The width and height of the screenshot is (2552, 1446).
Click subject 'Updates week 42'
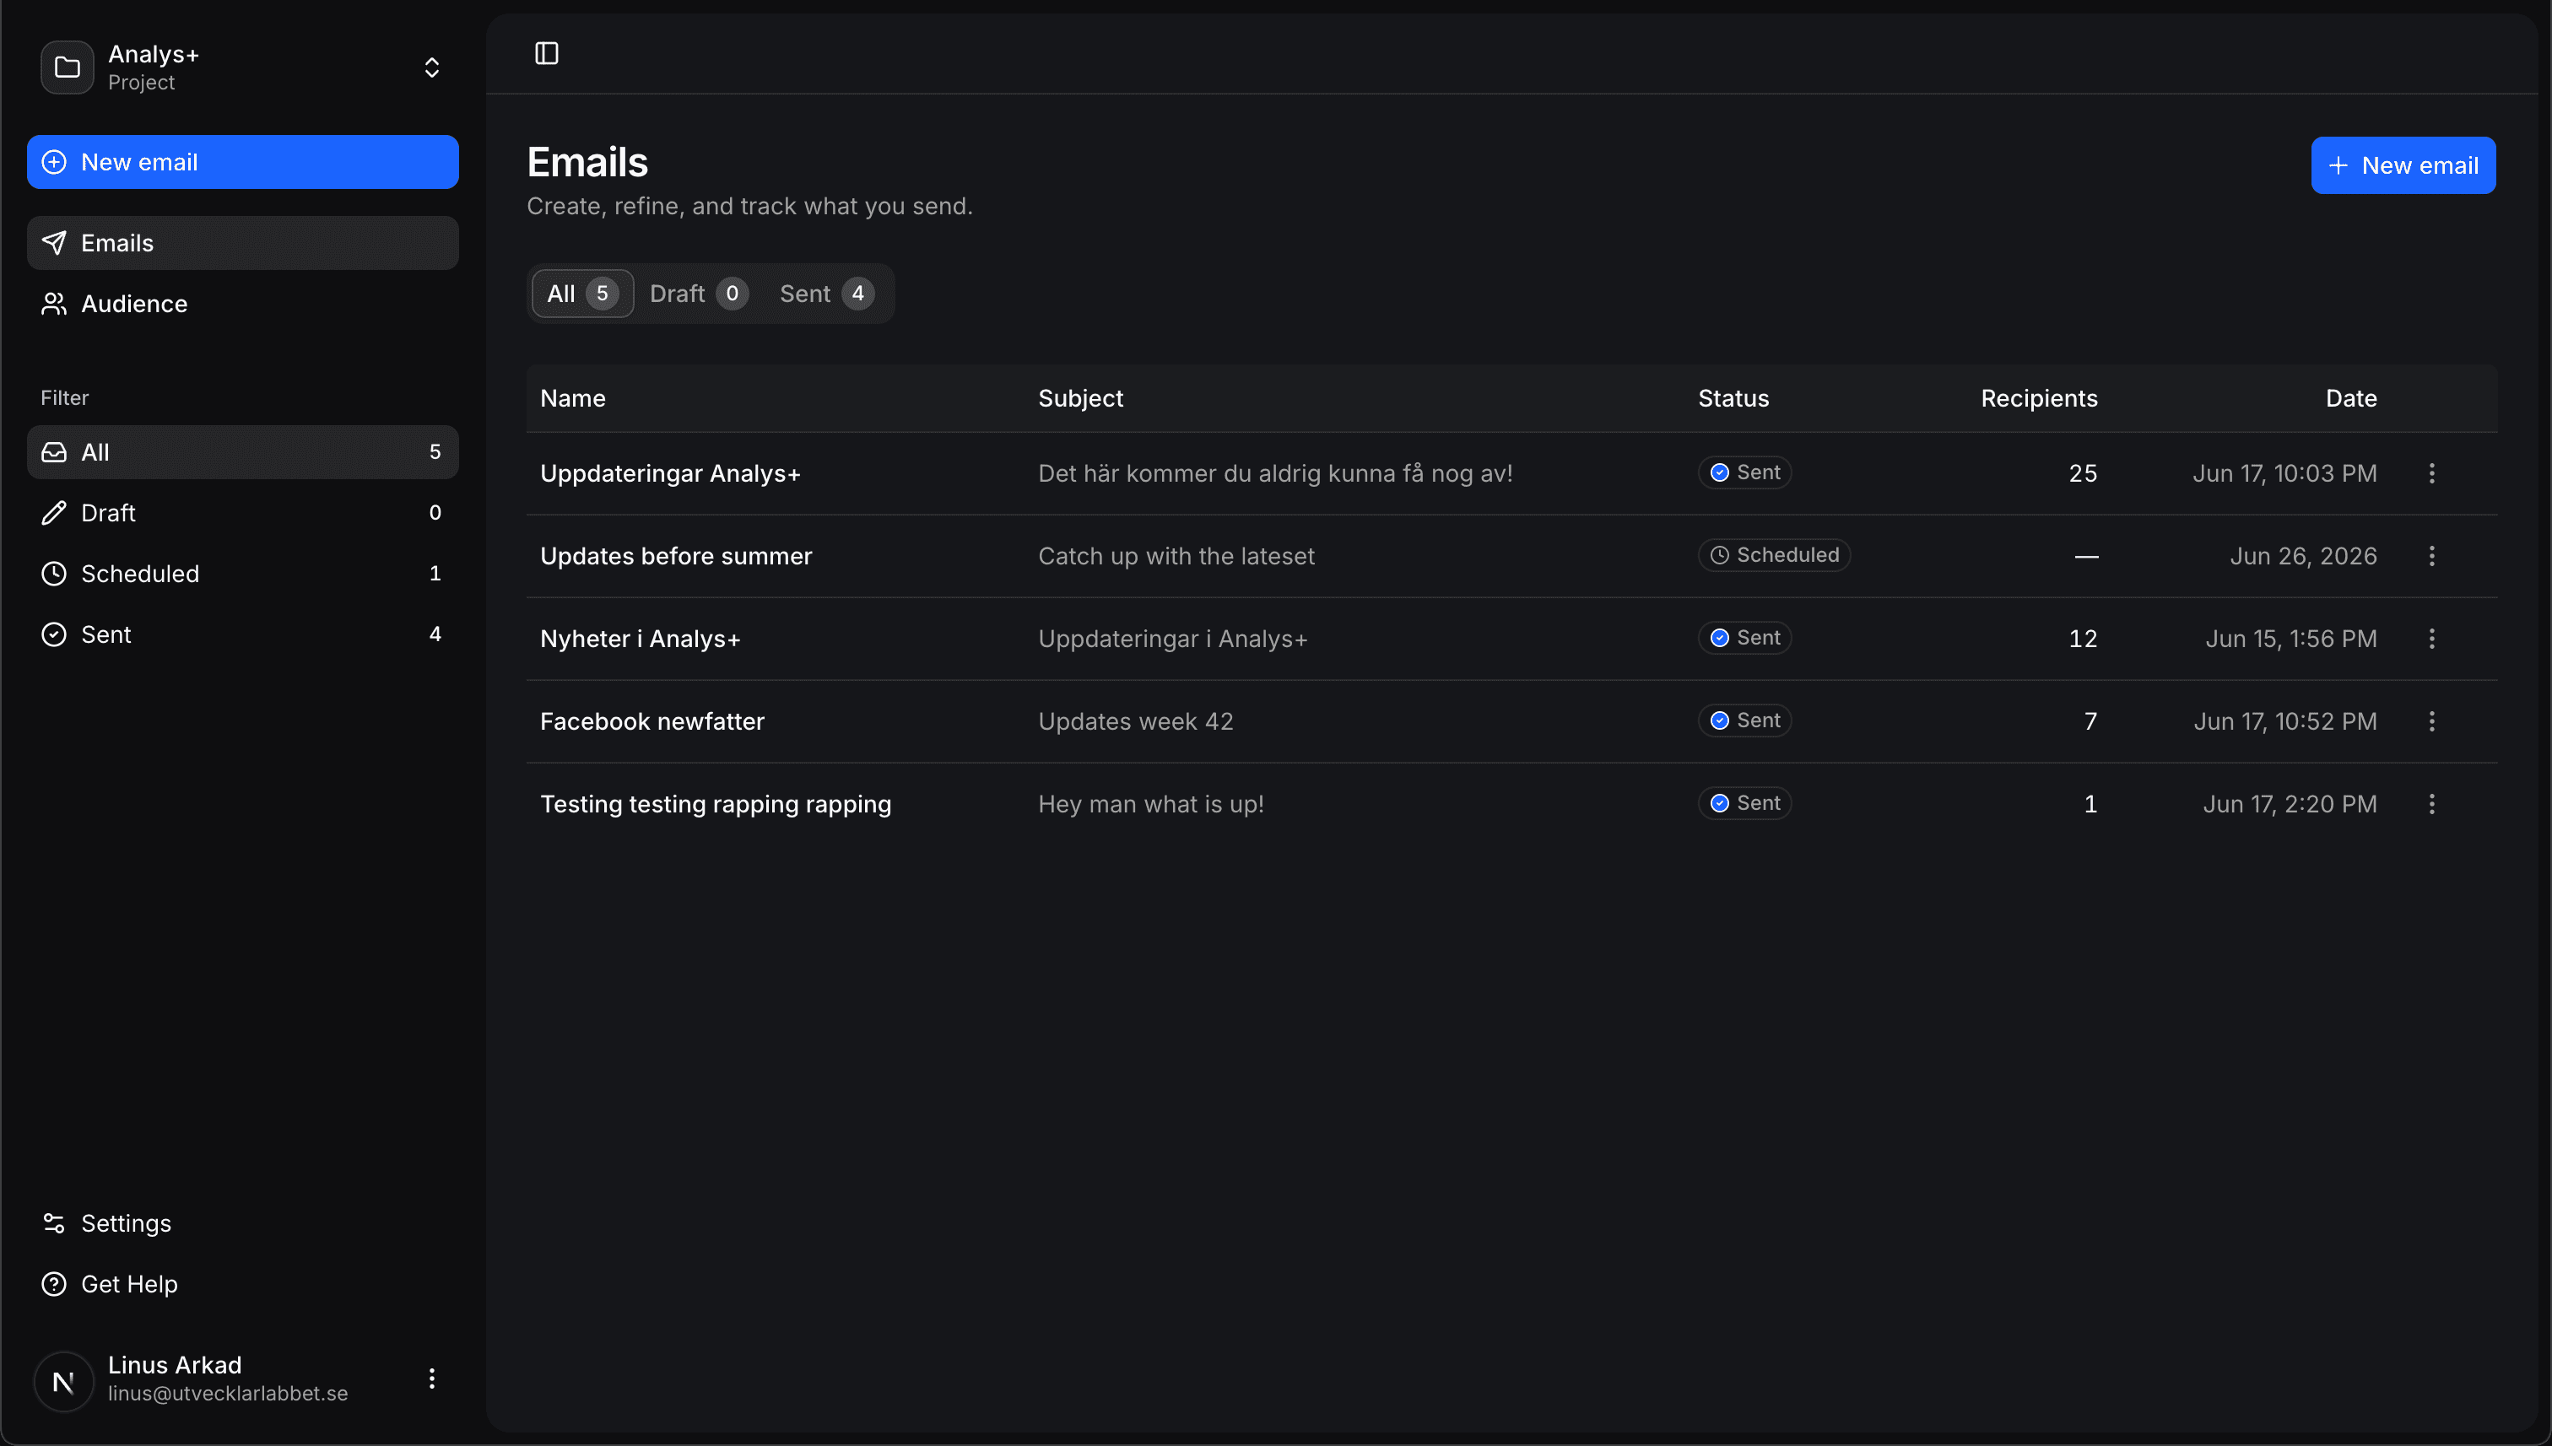[x=1134, y=721]
